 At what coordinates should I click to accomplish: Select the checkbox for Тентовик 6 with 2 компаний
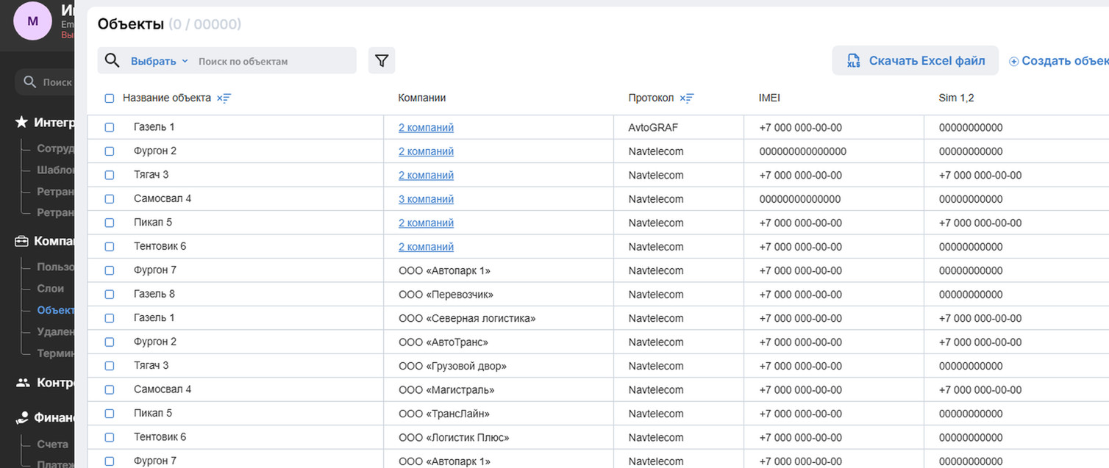110,247
